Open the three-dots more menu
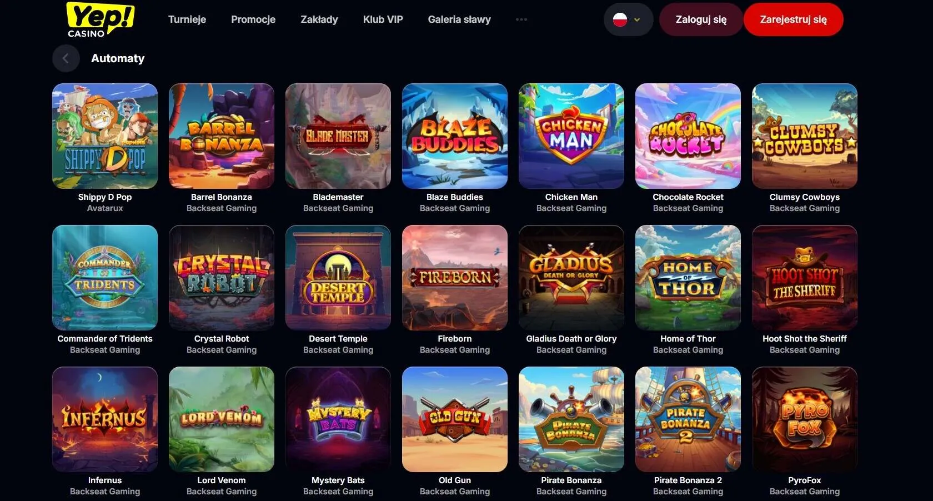 point(521,19)
